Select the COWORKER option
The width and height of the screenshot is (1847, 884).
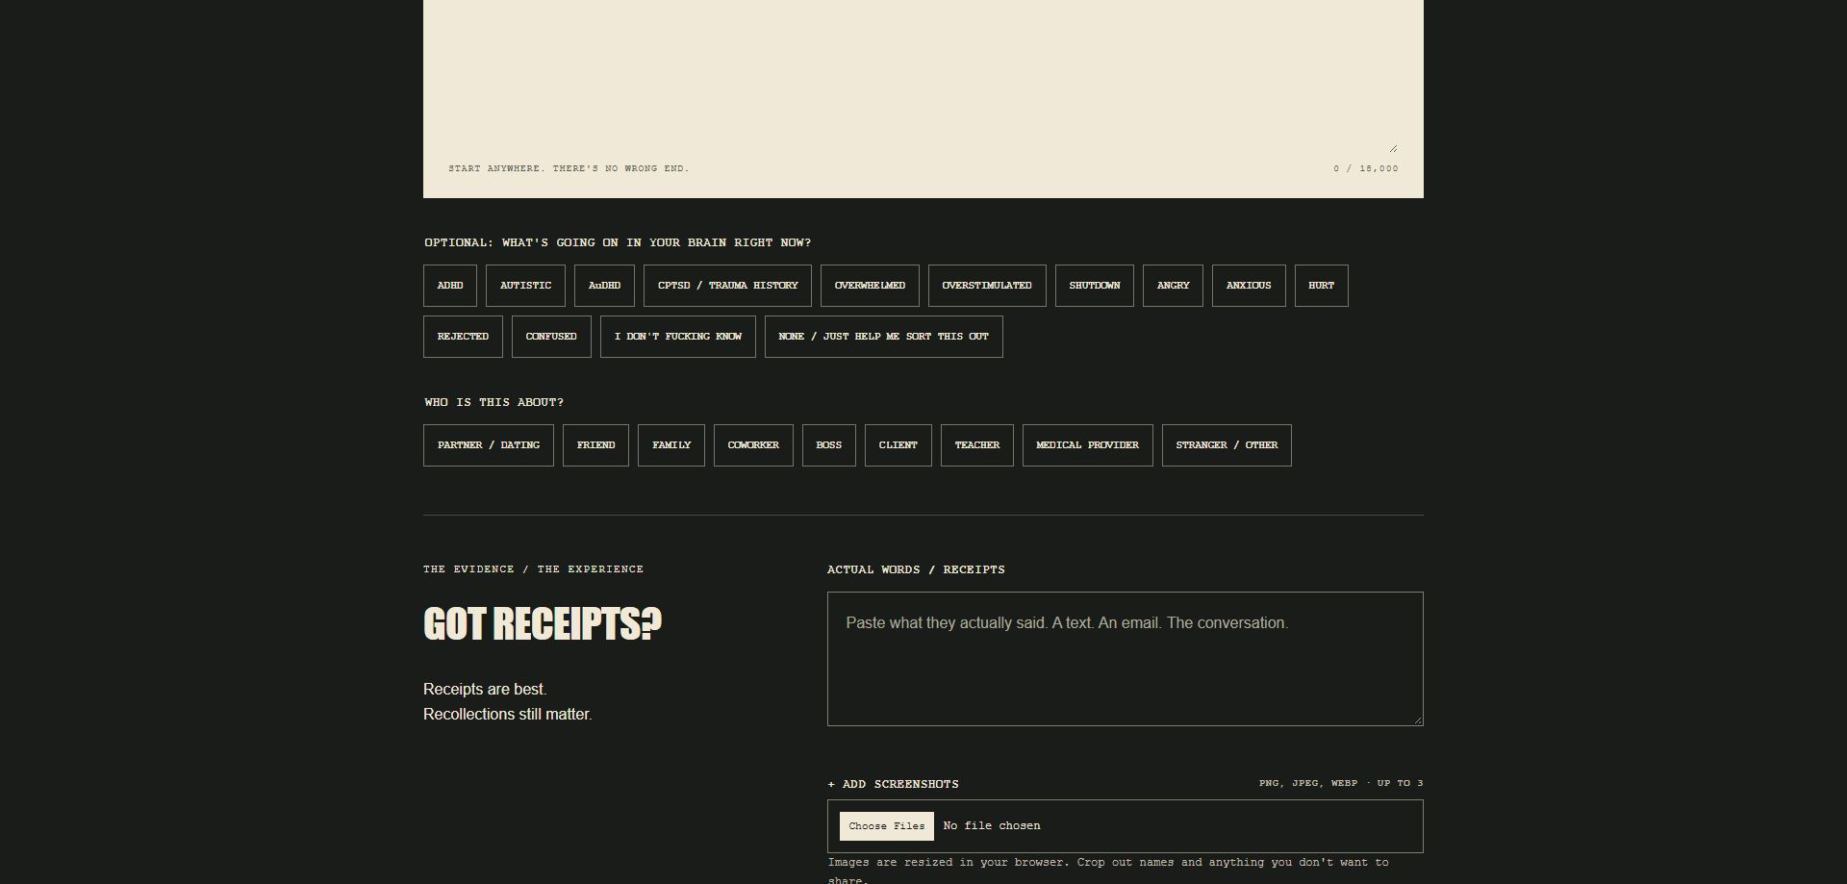[x=753, y=445]
